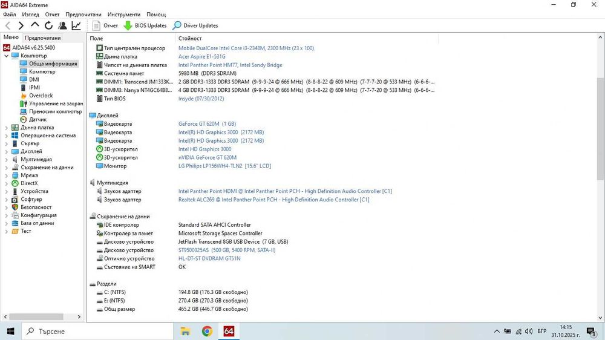Click the AIDA64 taskbar icon

point(229,331)
